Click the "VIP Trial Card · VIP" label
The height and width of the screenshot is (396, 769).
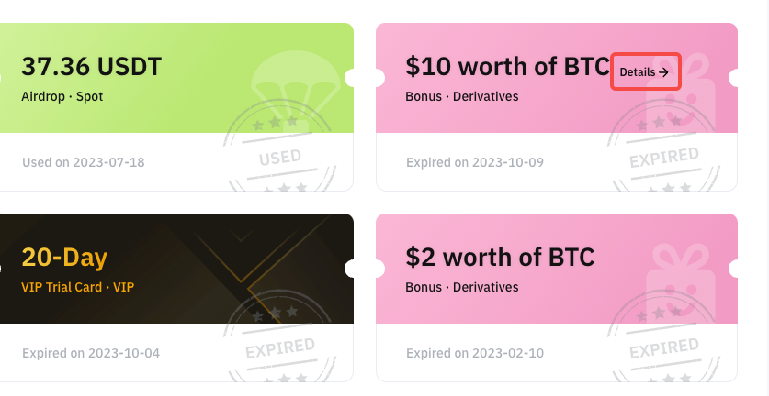click(x=78, y=287)
